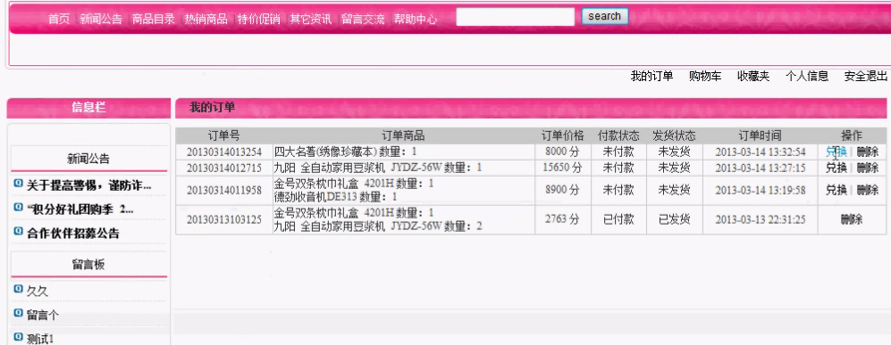Screen dimensions: 891x345
Task: Click the icon beside 合作伙伴招募公告
Action: (x=18, y=232)
